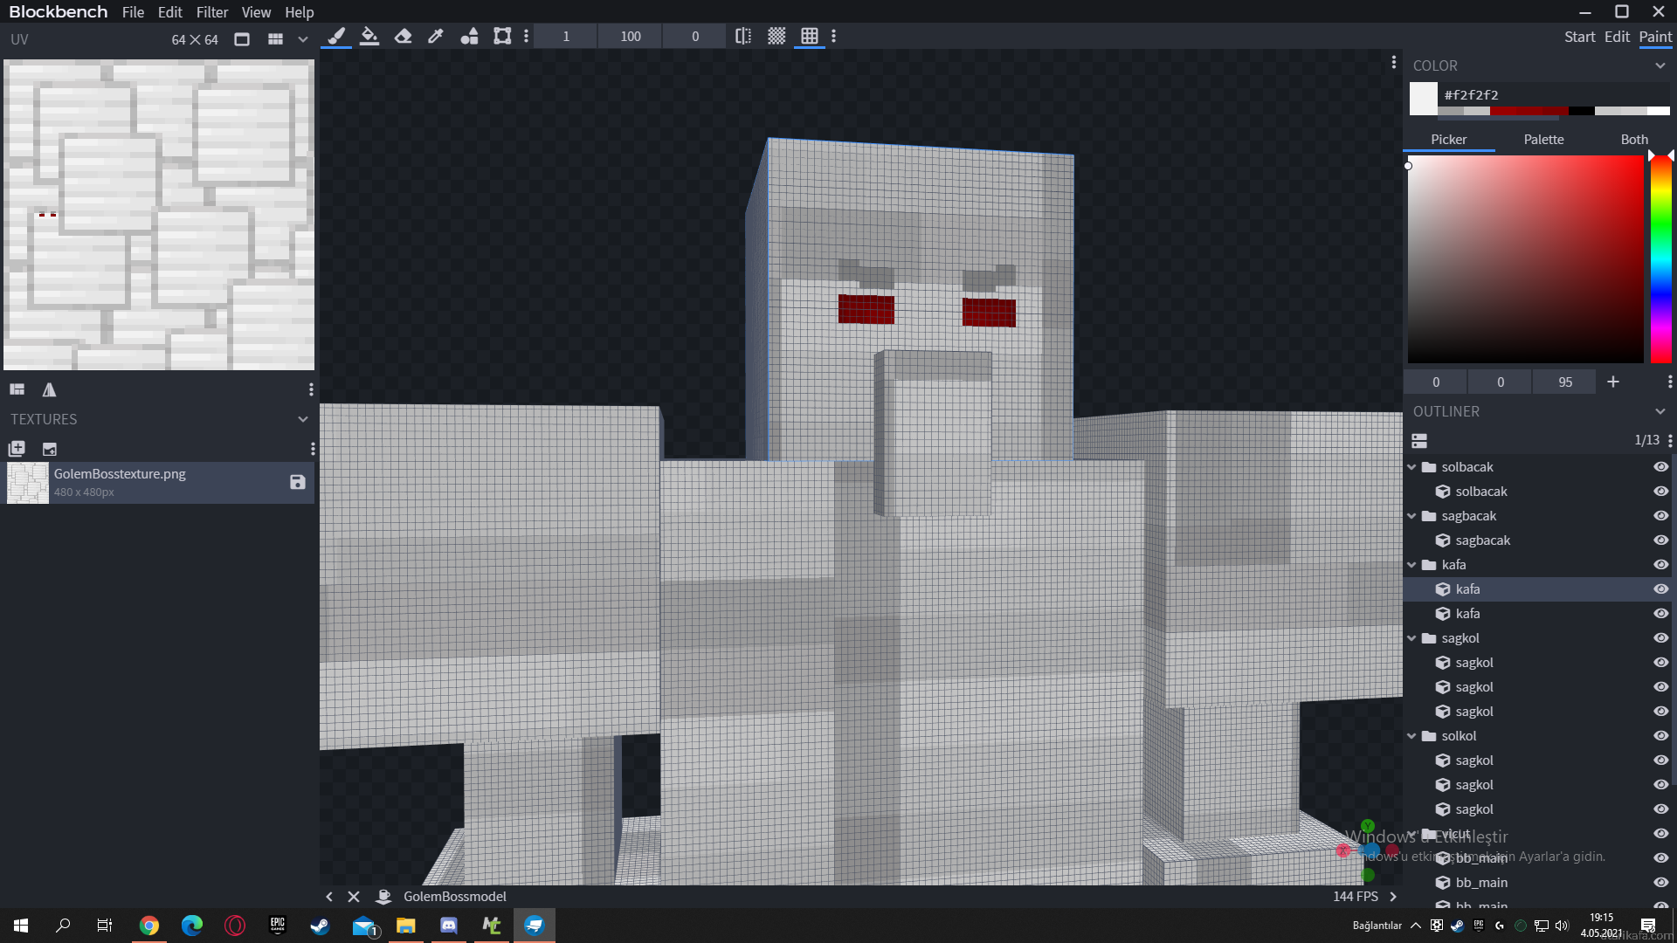Open Steam from the taskbar

[320, 926]
